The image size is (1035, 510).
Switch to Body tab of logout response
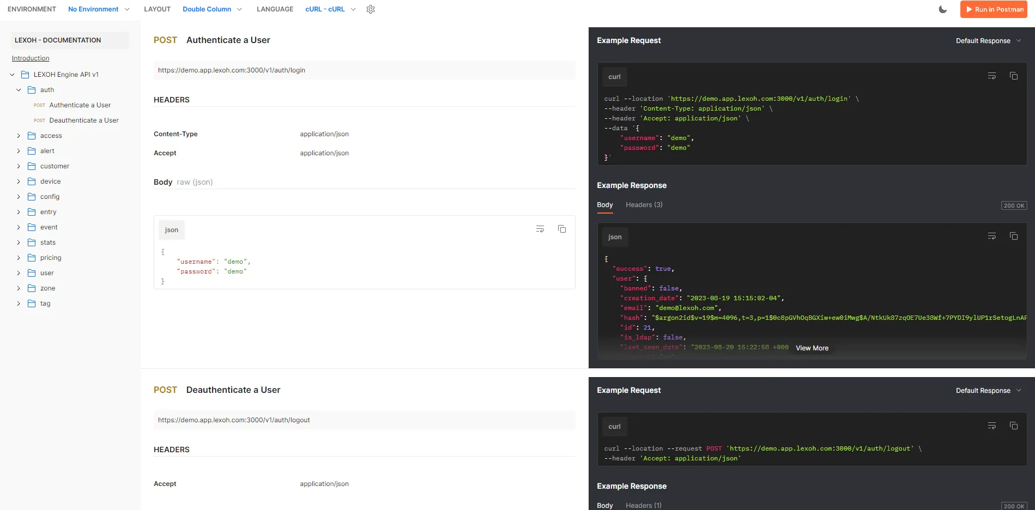605,506
